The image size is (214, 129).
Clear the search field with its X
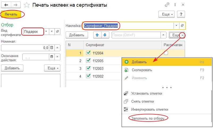pos(163,35)
